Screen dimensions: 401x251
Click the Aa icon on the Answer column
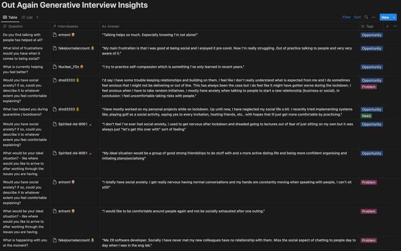[103, 26]
